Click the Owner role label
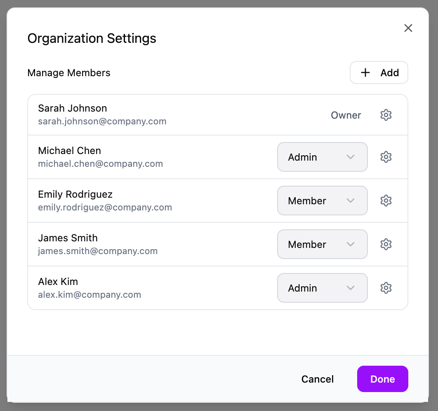Screen dimensions: 438x411 tap(346, 115)
